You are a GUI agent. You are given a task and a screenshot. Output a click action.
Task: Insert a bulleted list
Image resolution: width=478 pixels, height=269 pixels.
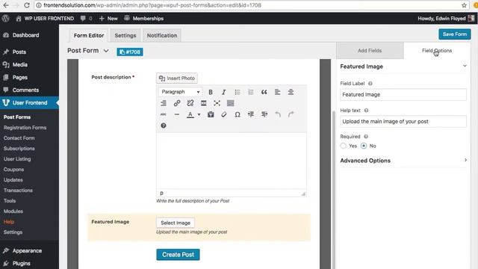coord(238,92)
